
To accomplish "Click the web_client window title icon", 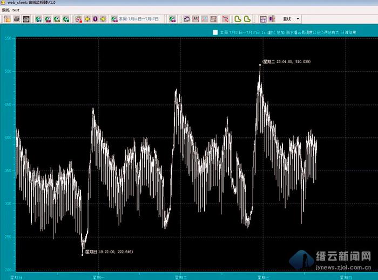I will (x=3, y=2).
